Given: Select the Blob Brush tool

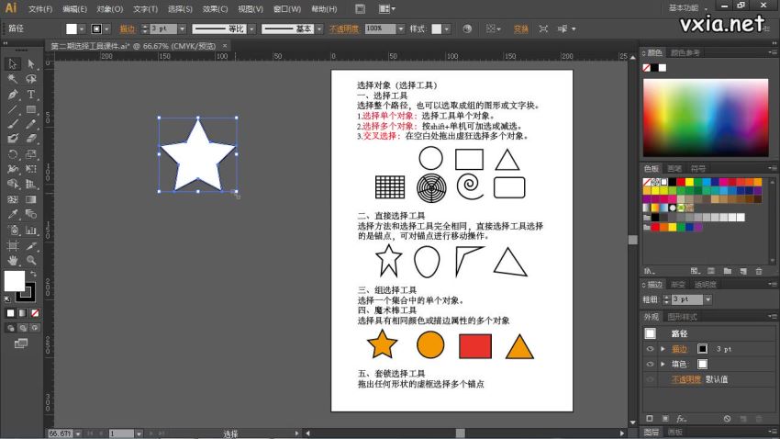Looking at the screenshot, I should [13, 139].
